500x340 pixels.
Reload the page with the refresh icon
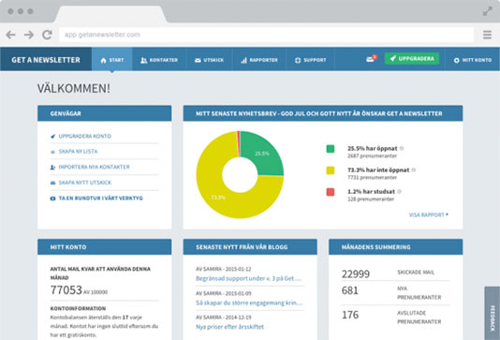point(47,35)
